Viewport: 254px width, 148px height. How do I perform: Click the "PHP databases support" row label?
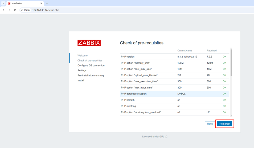pos(134,94)
